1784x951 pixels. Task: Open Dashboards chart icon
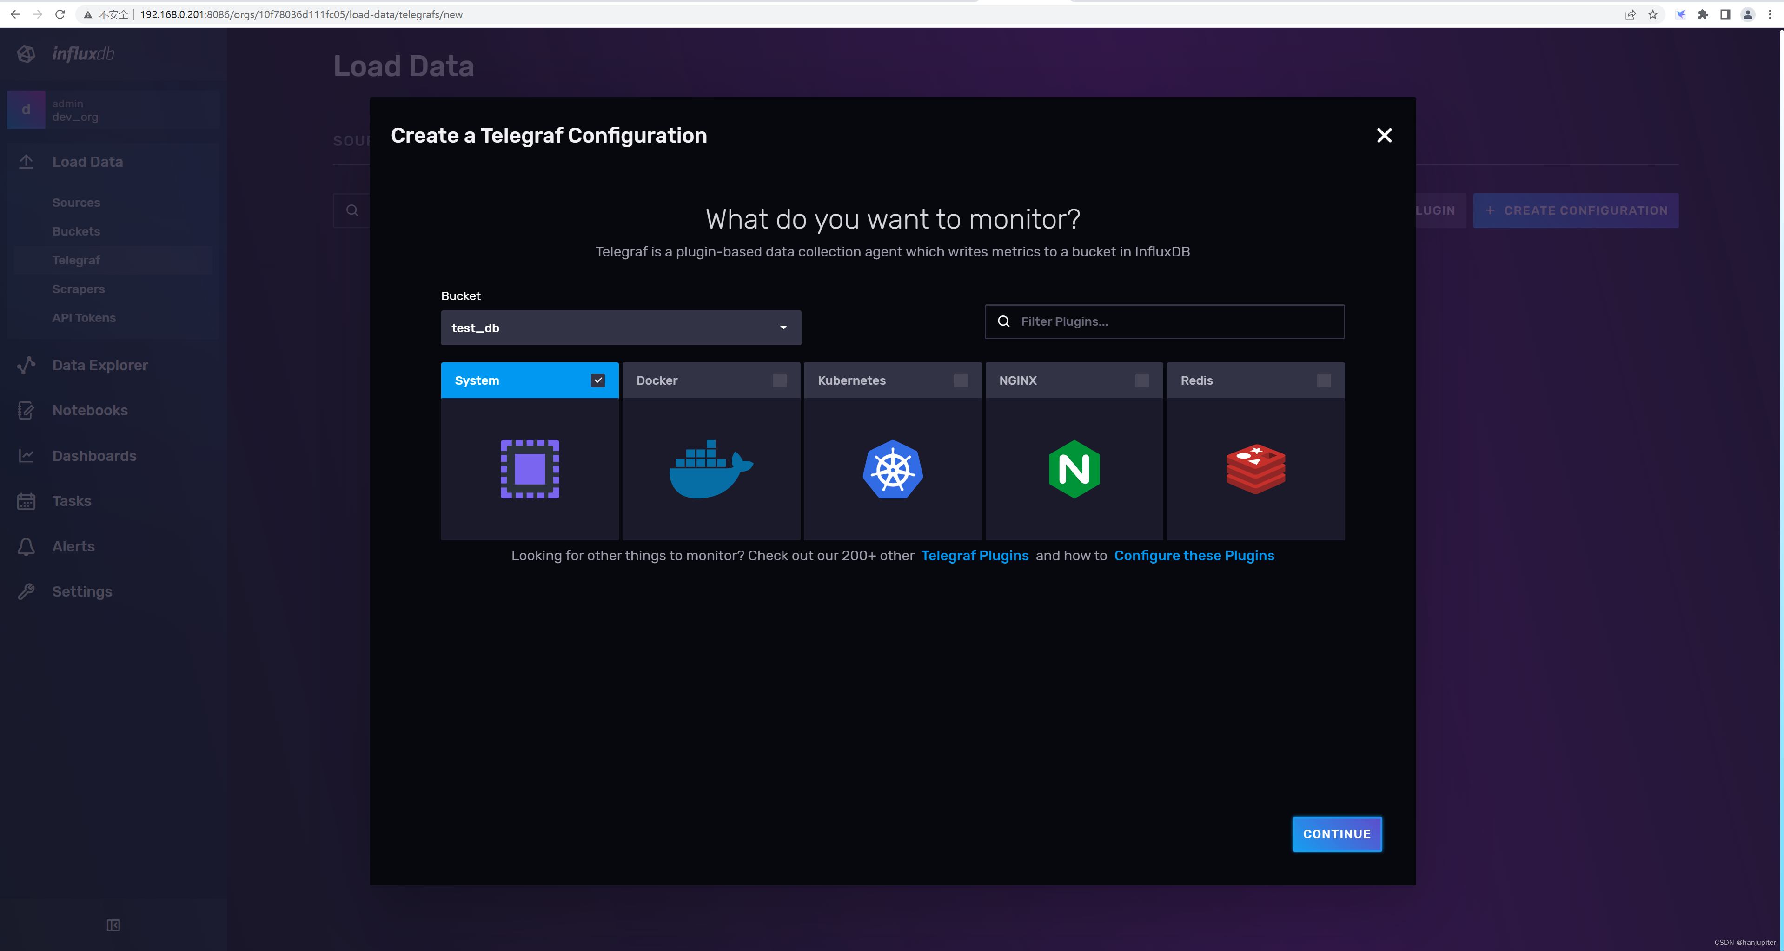[27, 455]
